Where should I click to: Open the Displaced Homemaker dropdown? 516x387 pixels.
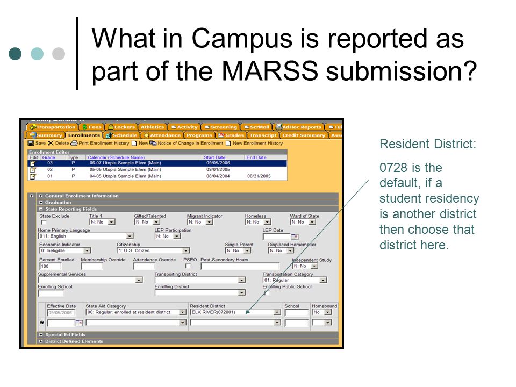[290, 251]
